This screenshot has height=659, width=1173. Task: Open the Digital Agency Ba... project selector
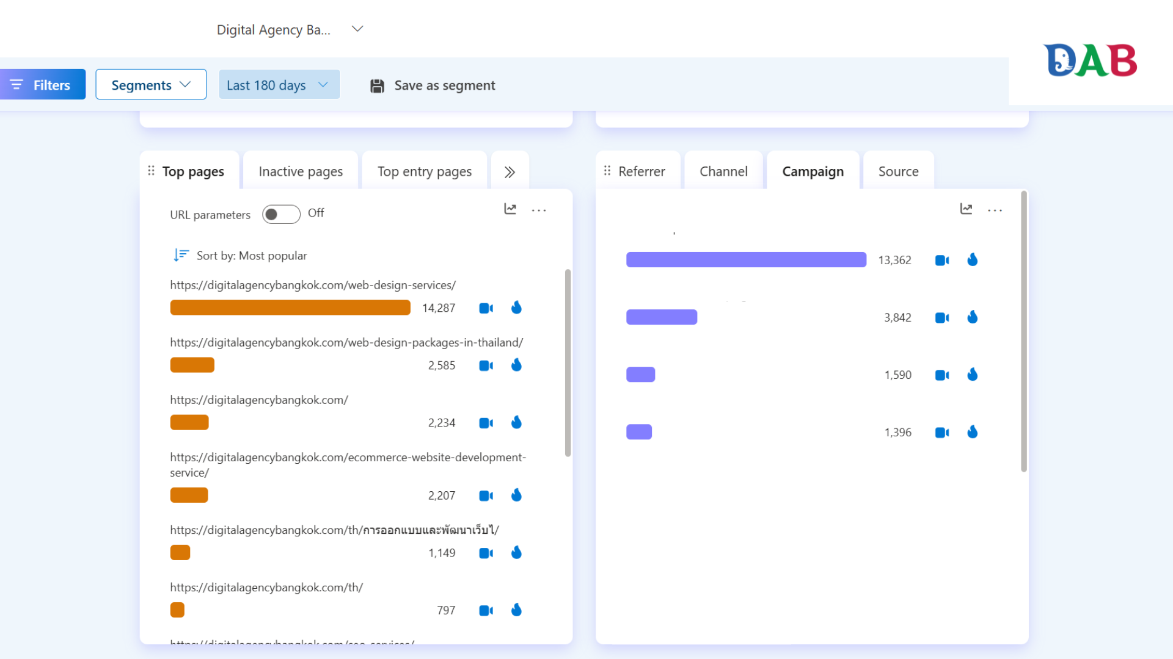tap(290, 29)
